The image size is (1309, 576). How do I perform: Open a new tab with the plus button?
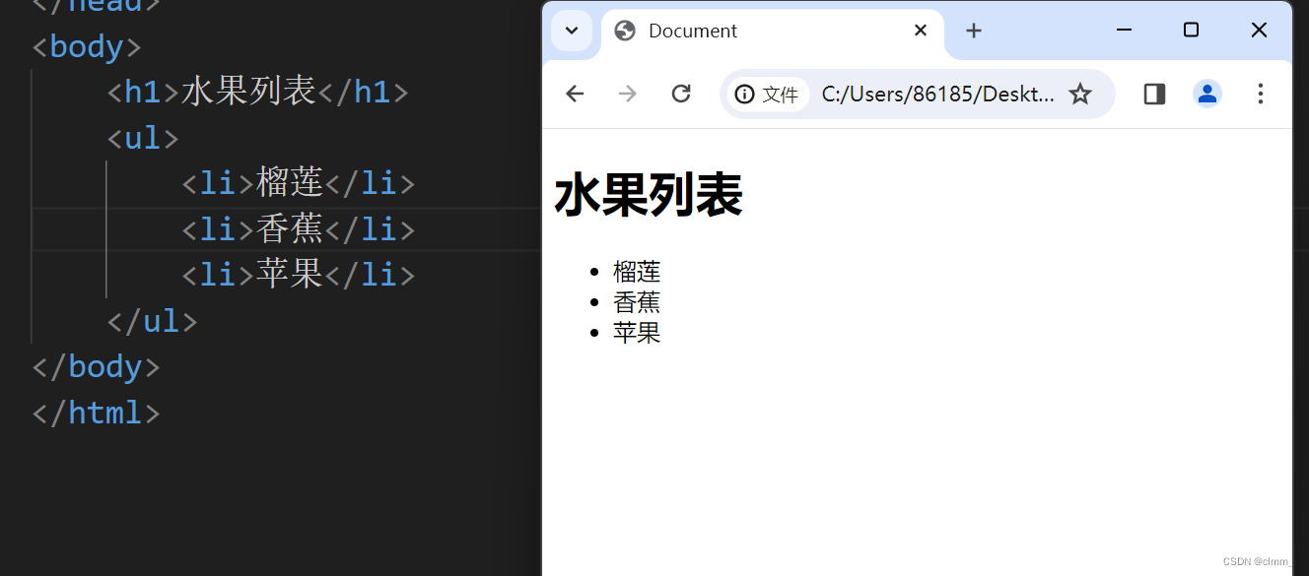974,31
